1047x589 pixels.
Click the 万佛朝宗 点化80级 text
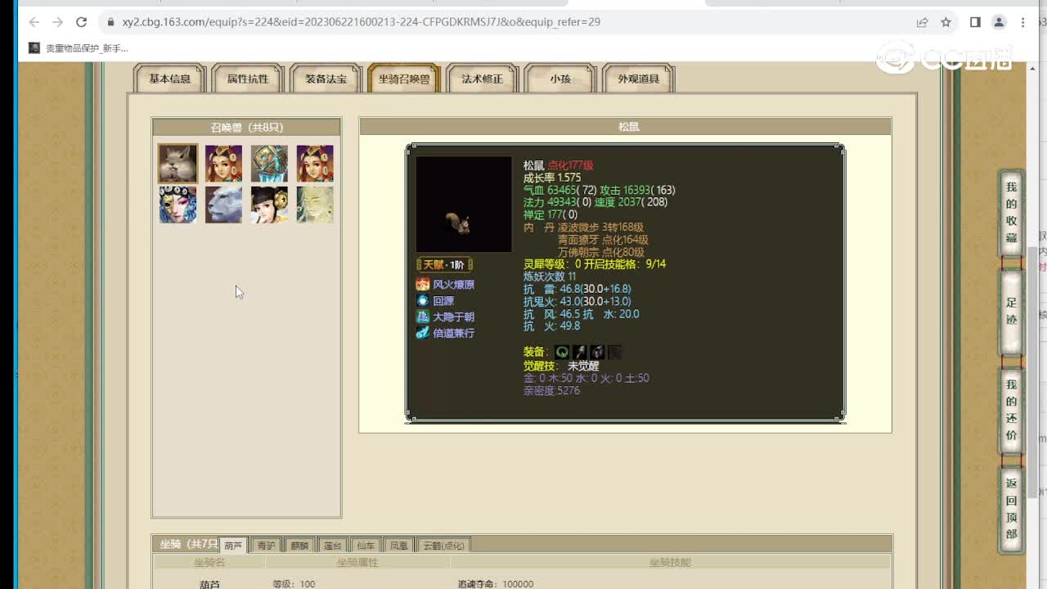pyautogui.click(x=601, y=252)
